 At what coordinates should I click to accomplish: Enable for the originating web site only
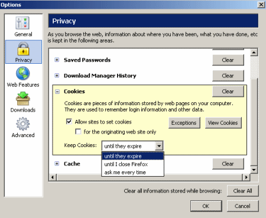click(78, 132)
